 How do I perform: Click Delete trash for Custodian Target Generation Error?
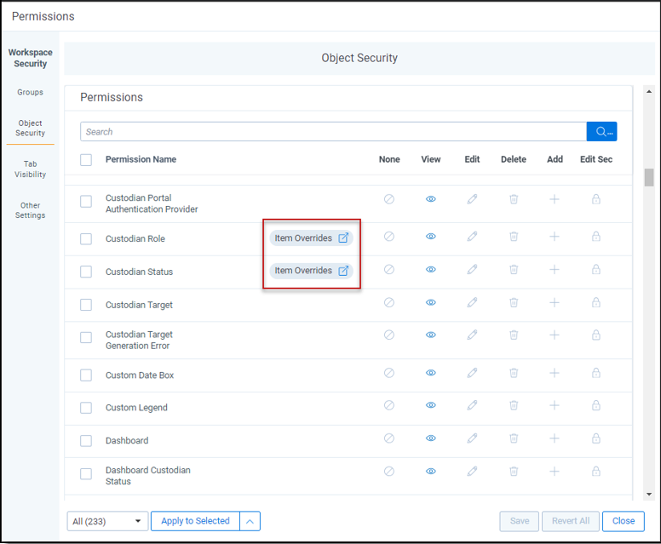click(514, 335)
